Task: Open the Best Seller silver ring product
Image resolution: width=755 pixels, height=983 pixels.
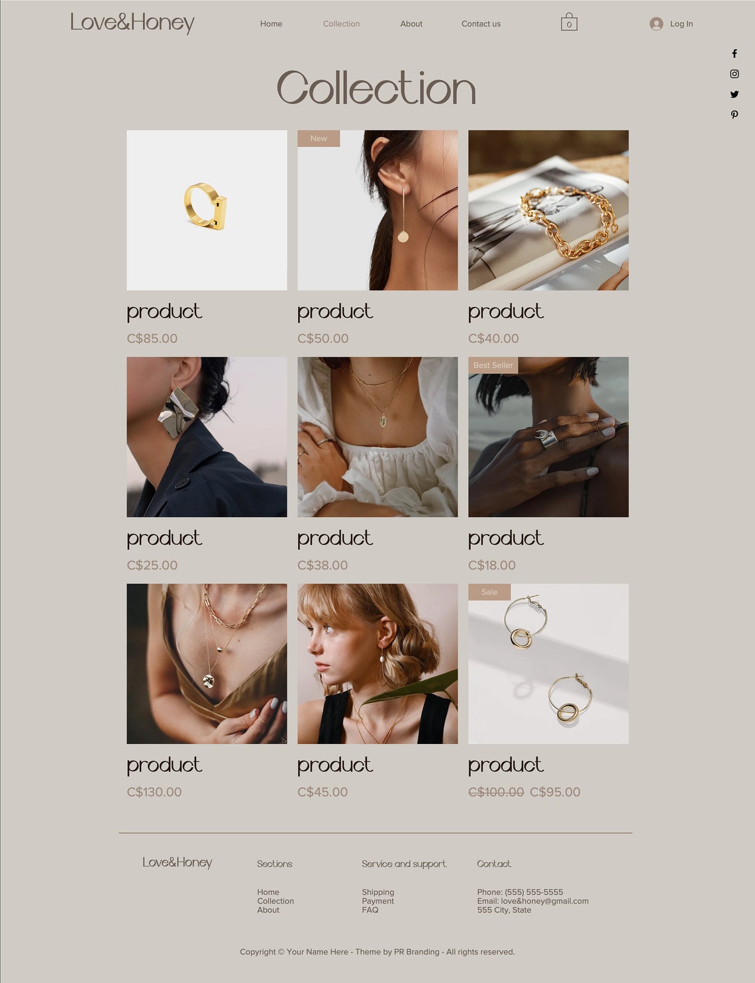Action: (548, 437)
